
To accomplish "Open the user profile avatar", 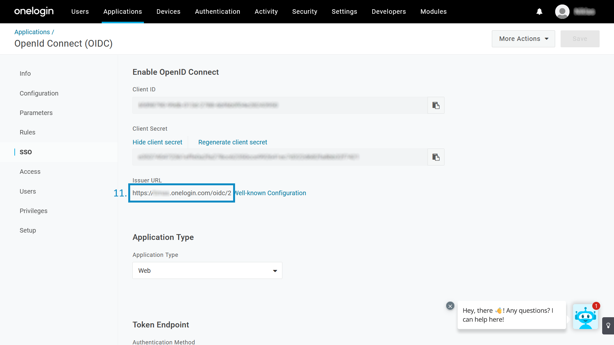I will pyautogui.click(x=562, y=11).
